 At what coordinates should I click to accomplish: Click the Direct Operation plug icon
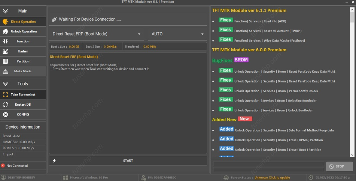(6, 22)
